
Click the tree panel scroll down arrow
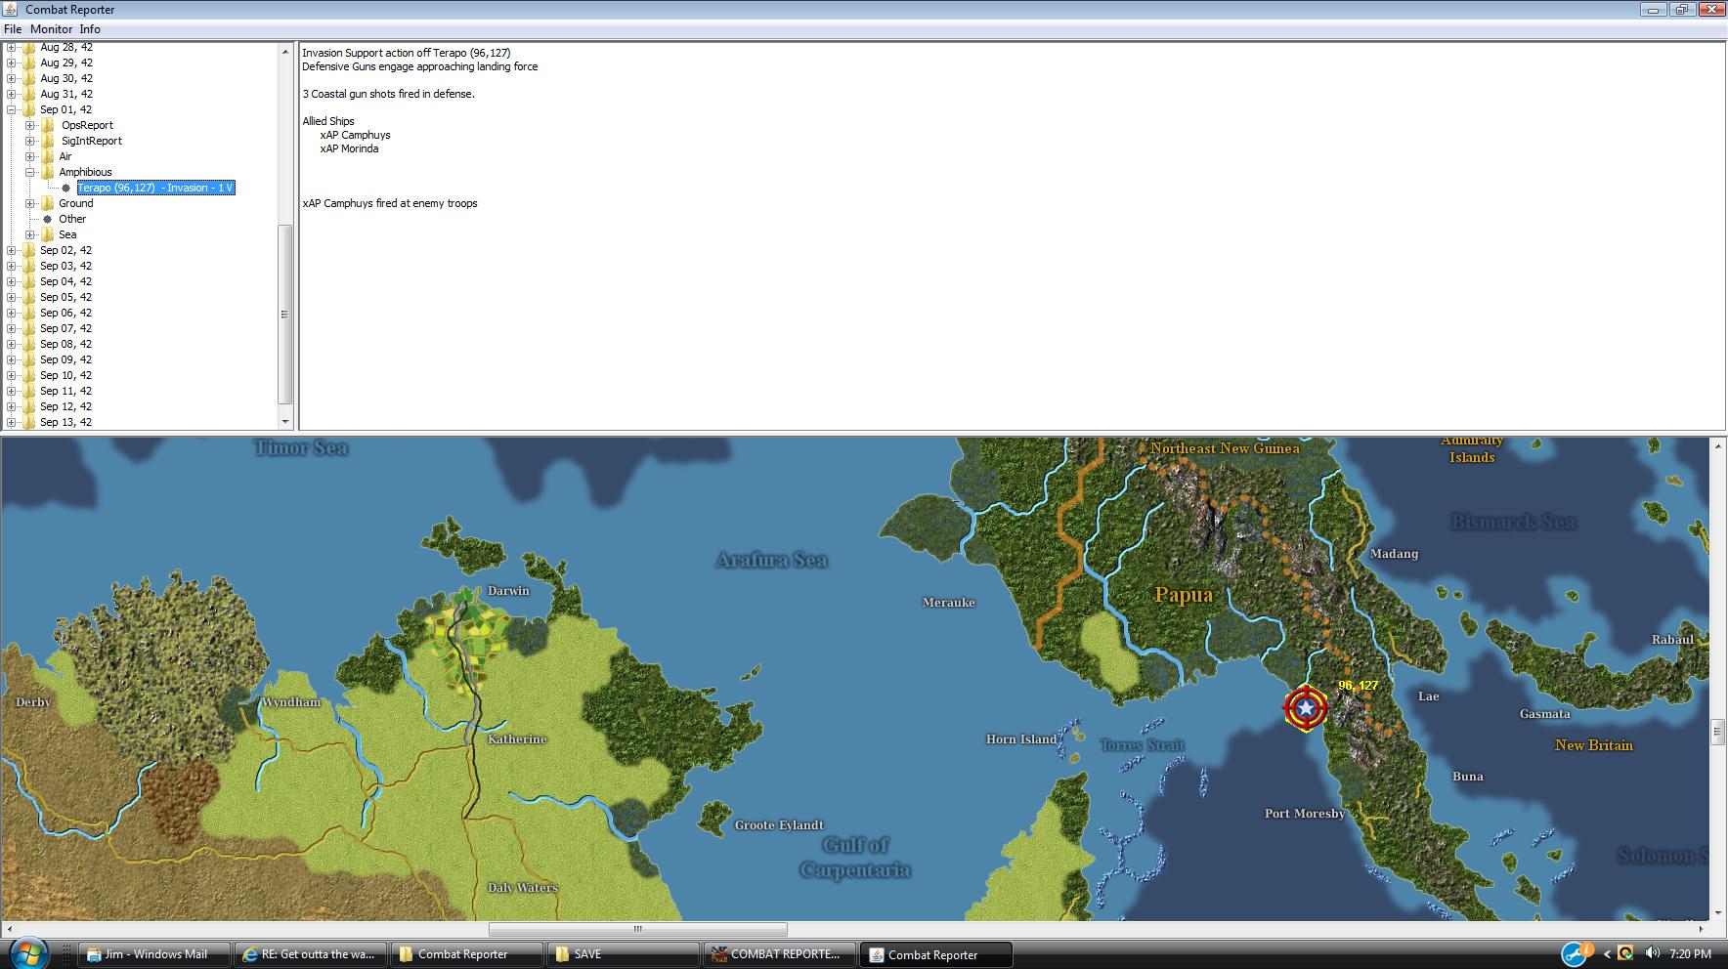pos(285,422)
